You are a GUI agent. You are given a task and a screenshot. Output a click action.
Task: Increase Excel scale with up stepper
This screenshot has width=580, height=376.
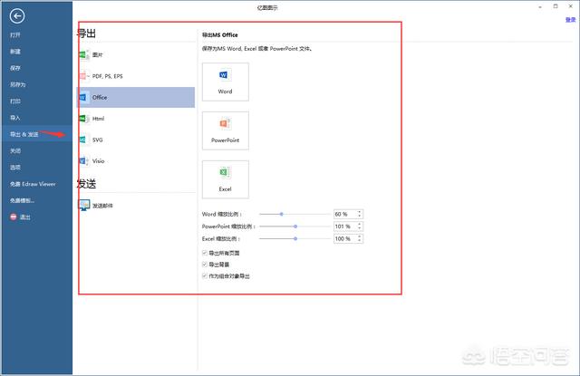click(x=360, y=236)
